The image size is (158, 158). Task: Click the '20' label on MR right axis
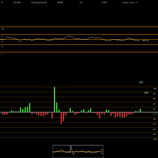(154, 109)
